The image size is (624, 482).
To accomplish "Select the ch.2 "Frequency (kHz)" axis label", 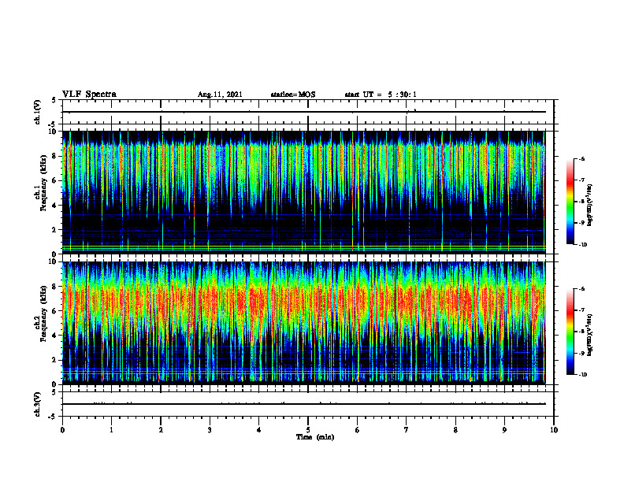I will [43, 313].
